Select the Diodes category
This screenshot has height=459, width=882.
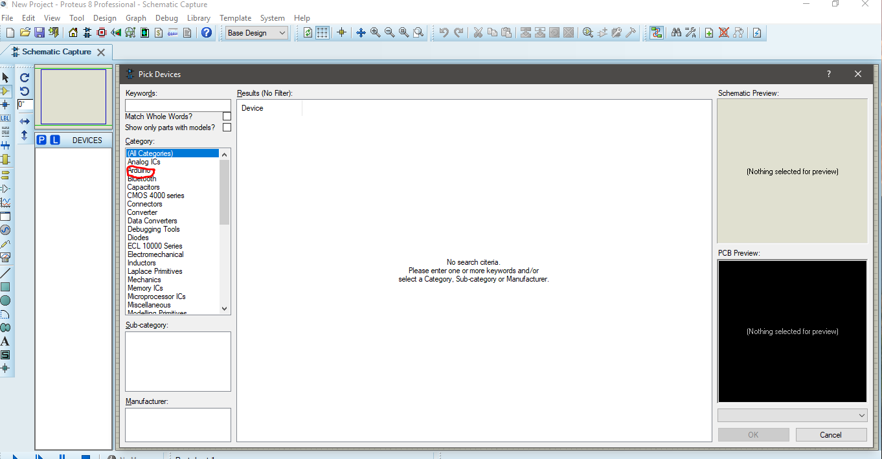[x=138, y=238]
